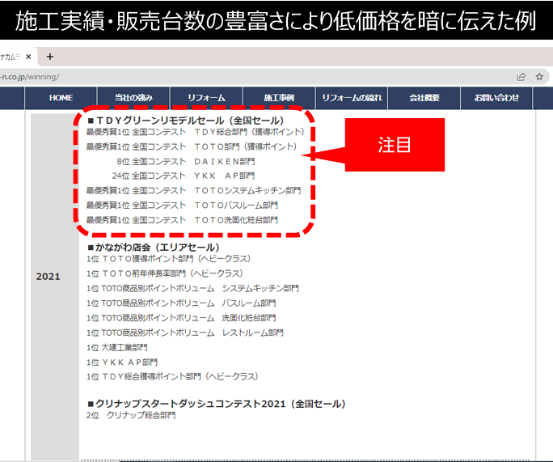Select the ナカムラ browser tab

pos(17,57)
